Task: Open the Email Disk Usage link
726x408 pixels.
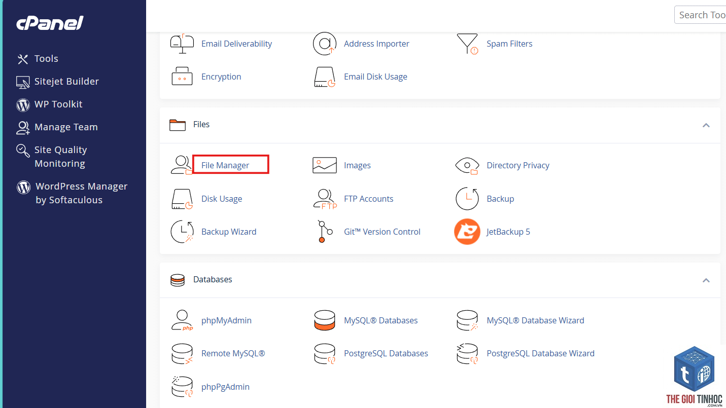Action: pyautogui.click(x=375, y=77)
